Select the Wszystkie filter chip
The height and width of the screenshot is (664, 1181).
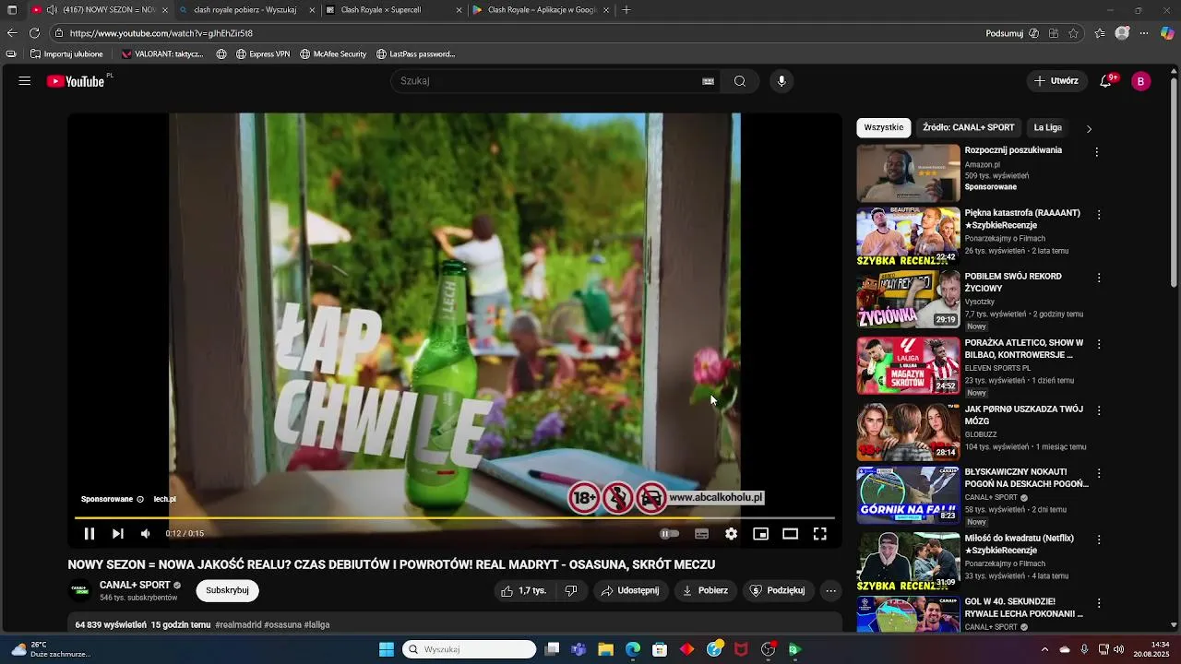pos(884,127)
